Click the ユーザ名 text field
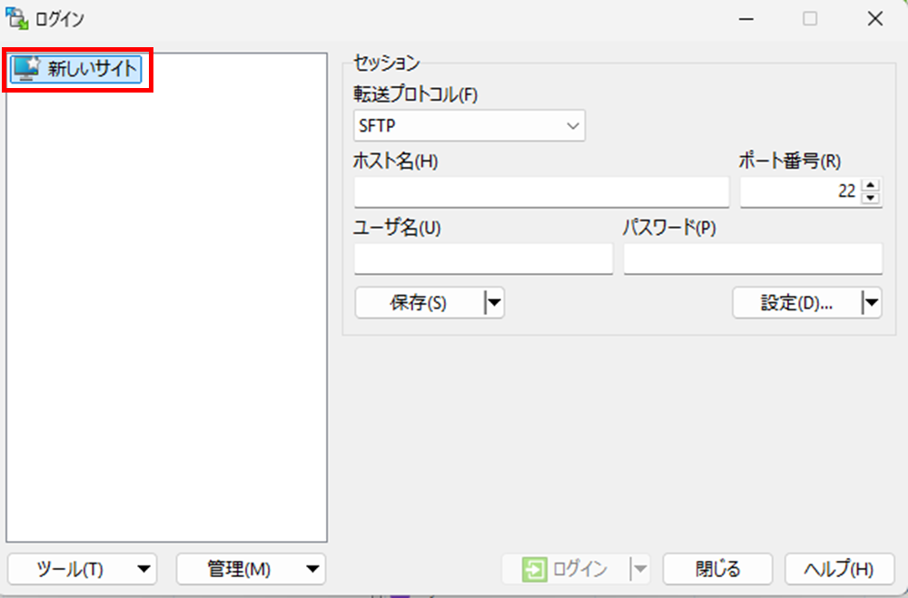 click(x=483, y=259)
